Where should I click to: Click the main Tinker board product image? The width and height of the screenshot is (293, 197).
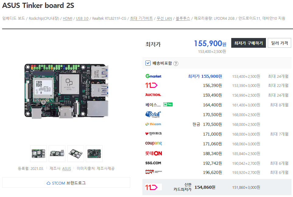pos(66,91)
